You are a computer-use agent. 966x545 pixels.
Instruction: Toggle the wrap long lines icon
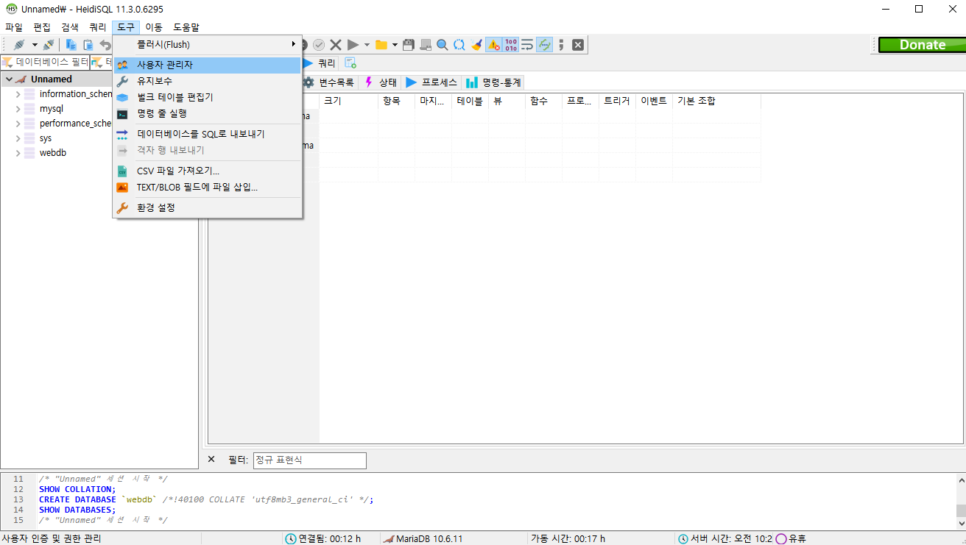(527, 45)
